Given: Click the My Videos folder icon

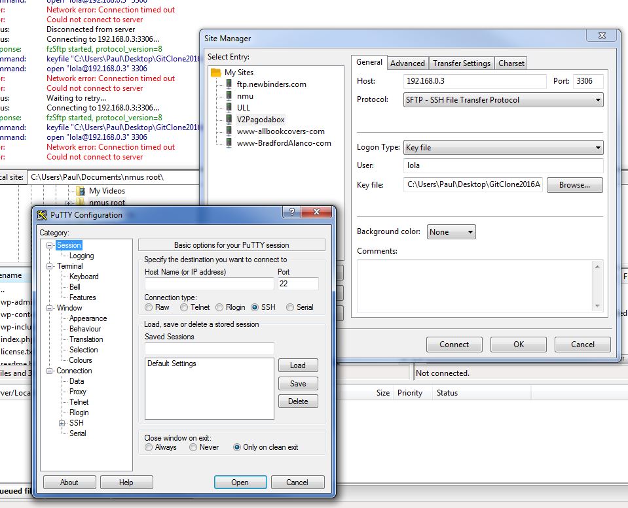Looking at the screenshot, I should 81,191.
